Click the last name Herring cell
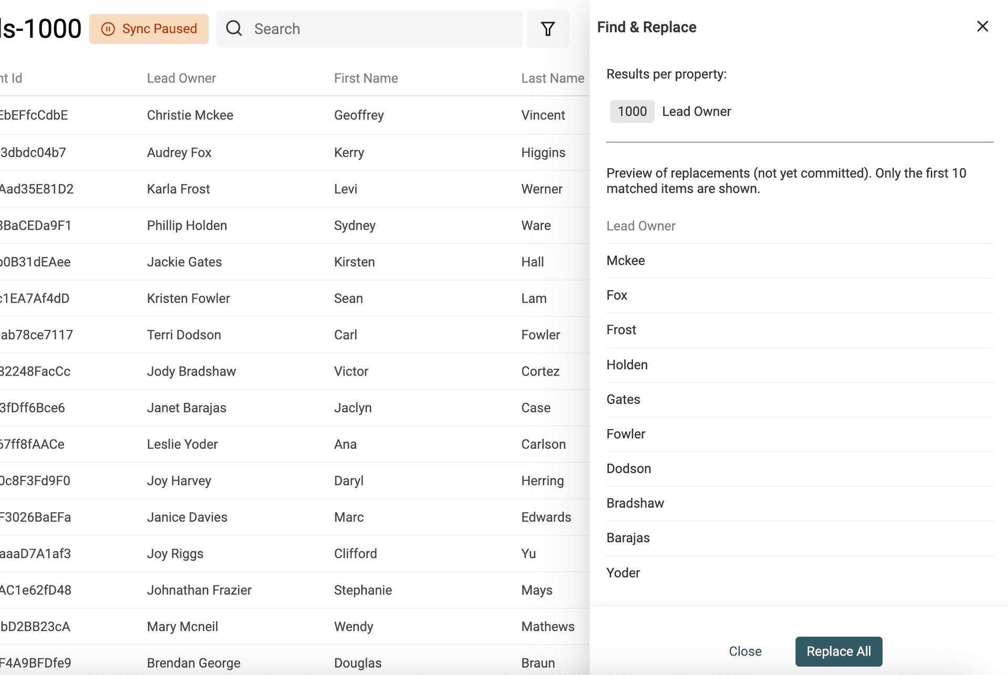Screen dimensions: 1008x675 (x=542, y=481)
